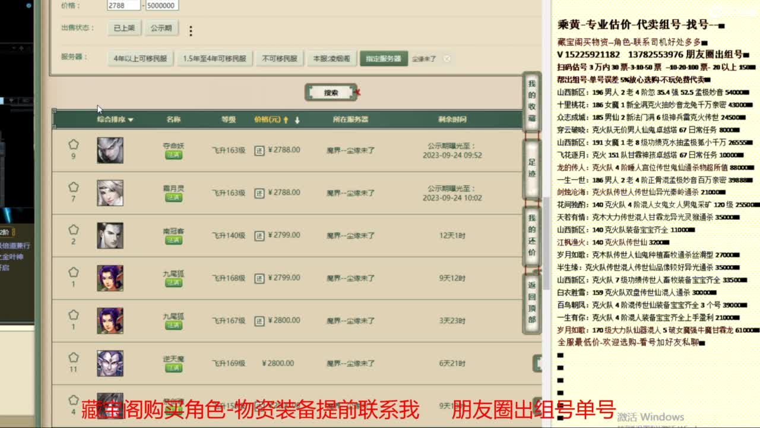760x428 pixels.
Task: Toggle the 公示期 sale status filter
Action: [161, 28]
